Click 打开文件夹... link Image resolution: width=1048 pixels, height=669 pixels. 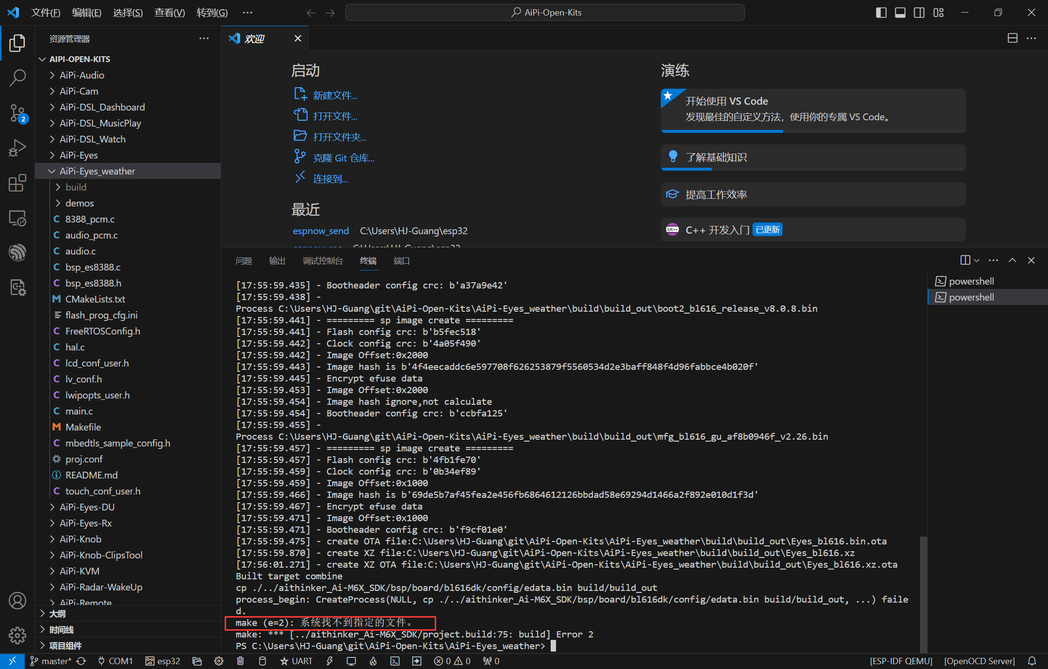coord(340,137)
